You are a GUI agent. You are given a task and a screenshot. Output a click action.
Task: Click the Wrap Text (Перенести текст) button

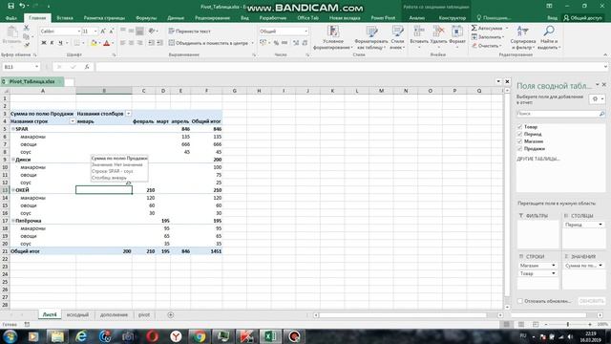(x=189, y=32)
